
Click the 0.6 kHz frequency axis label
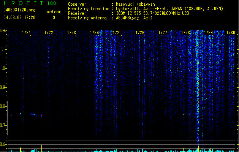click(x=3, y=144)
